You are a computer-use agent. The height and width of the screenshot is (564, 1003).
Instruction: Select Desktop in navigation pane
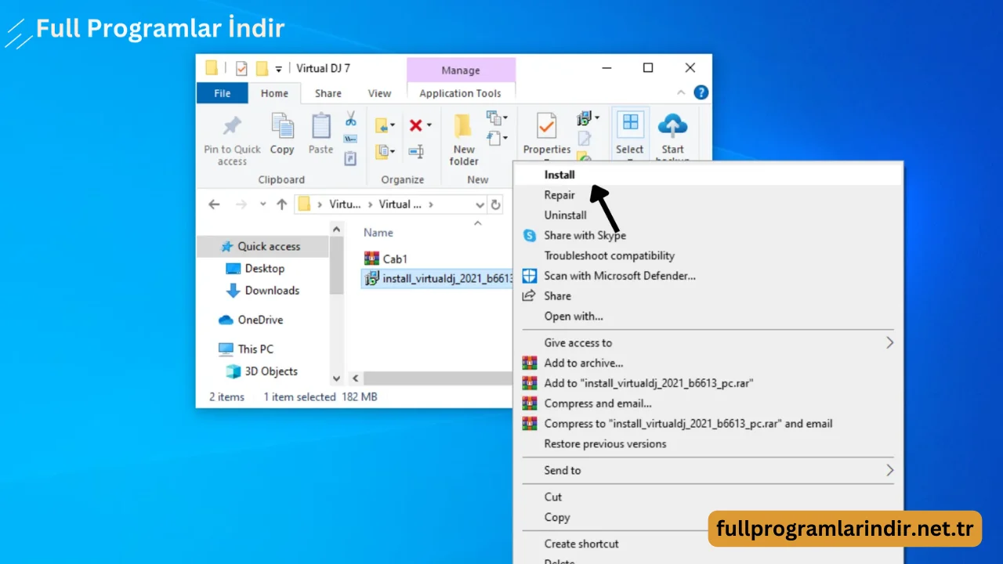[x=264, y=268]
